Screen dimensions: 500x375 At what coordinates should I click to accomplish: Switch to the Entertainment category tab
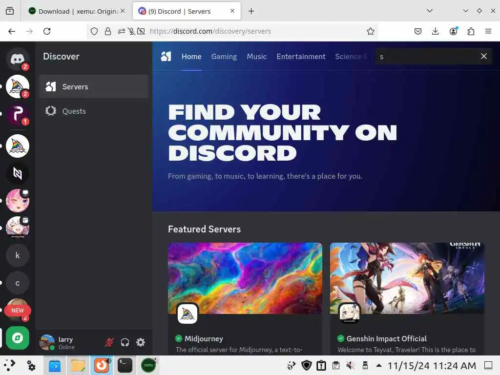click(301, 57)
